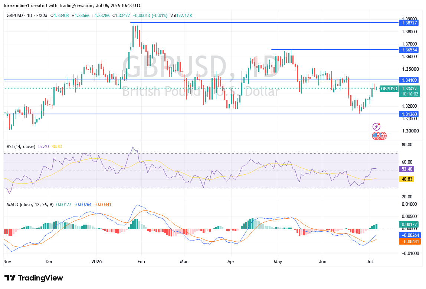Click the Jul label on time axis

pyautogui.click(x=370, y=261)
